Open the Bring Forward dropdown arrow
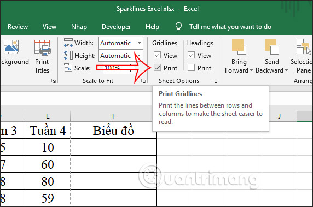Viewport: 313px width, 207px height. click(x=251, y=70)
